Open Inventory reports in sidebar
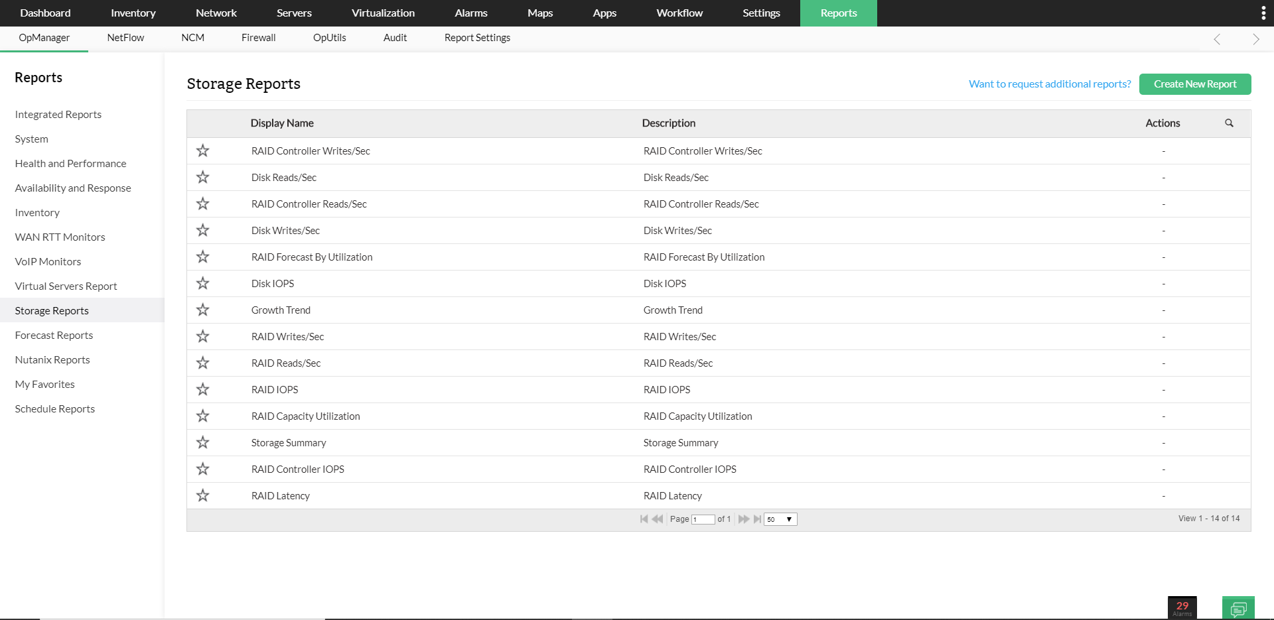The image size is (1274, 620). pos(37,213)
